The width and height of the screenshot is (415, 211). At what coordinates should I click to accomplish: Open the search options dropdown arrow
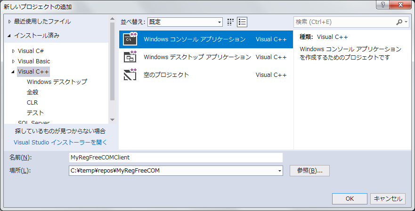tap(406, 22)
